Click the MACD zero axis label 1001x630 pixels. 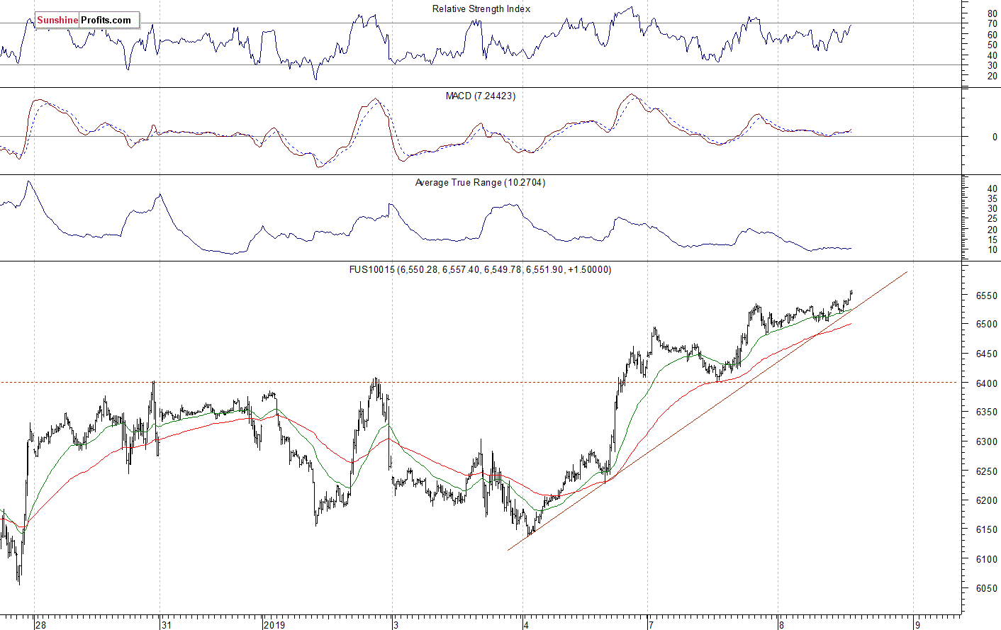tap(995, 137)
